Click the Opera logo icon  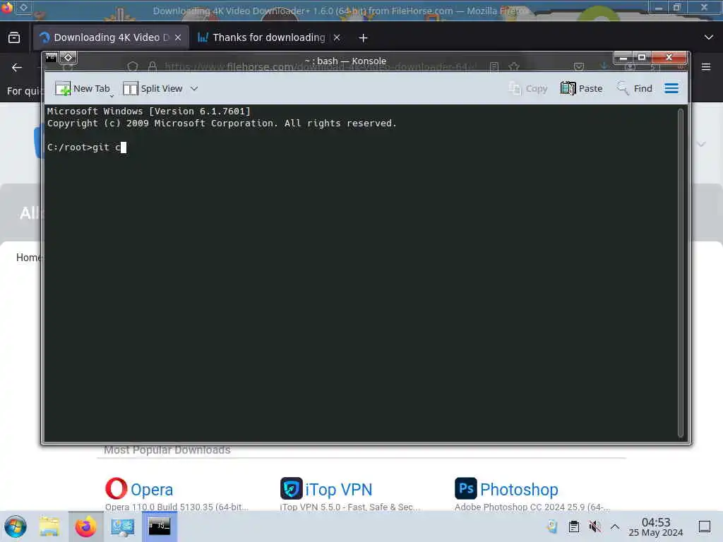point(116,488)
